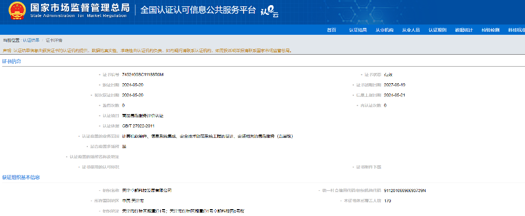Click the 获证组织基本信息 section header
525x216 pixels.
click(21, 177)
